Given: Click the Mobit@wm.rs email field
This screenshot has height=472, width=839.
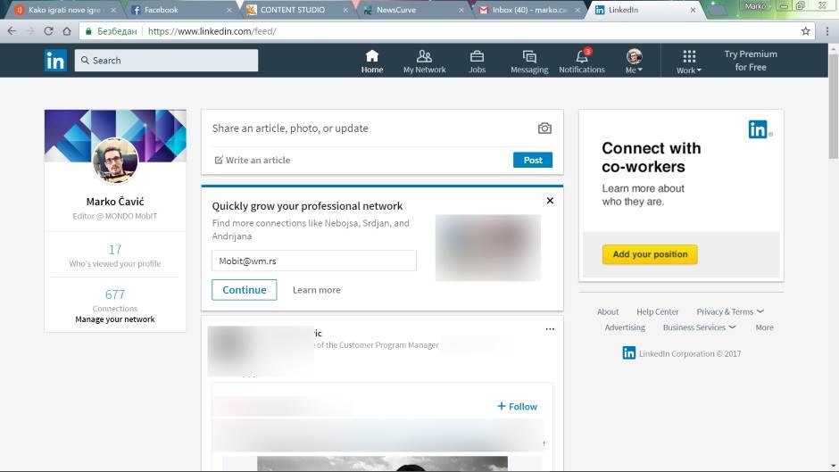Looking at the screenshot, I should [x=313, y=261].
